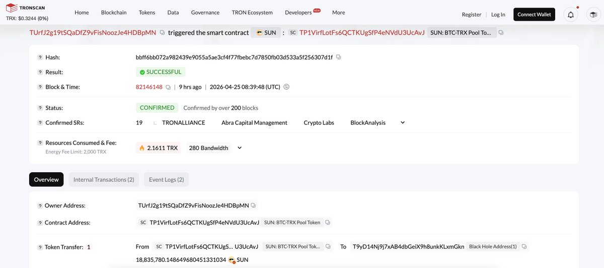Screen dimensions: 604x268
Task: Switch to the Event Logs tab
Action: click(166, 179)
